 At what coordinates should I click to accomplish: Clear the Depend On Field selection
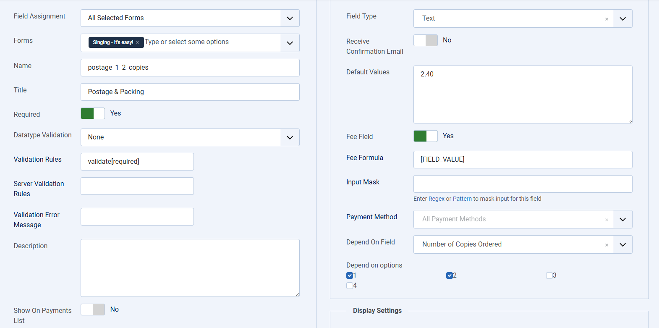607,245
